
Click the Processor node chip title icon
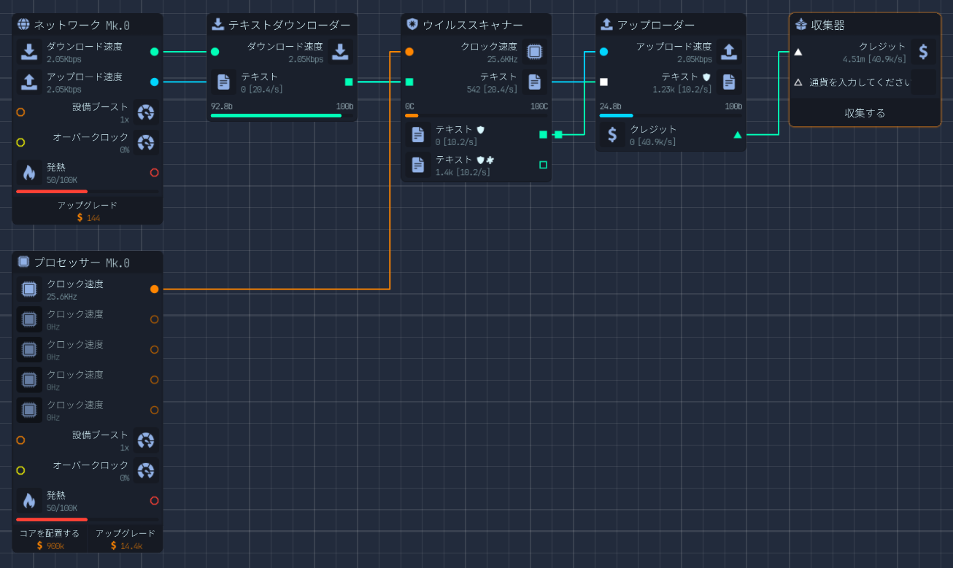23,262
